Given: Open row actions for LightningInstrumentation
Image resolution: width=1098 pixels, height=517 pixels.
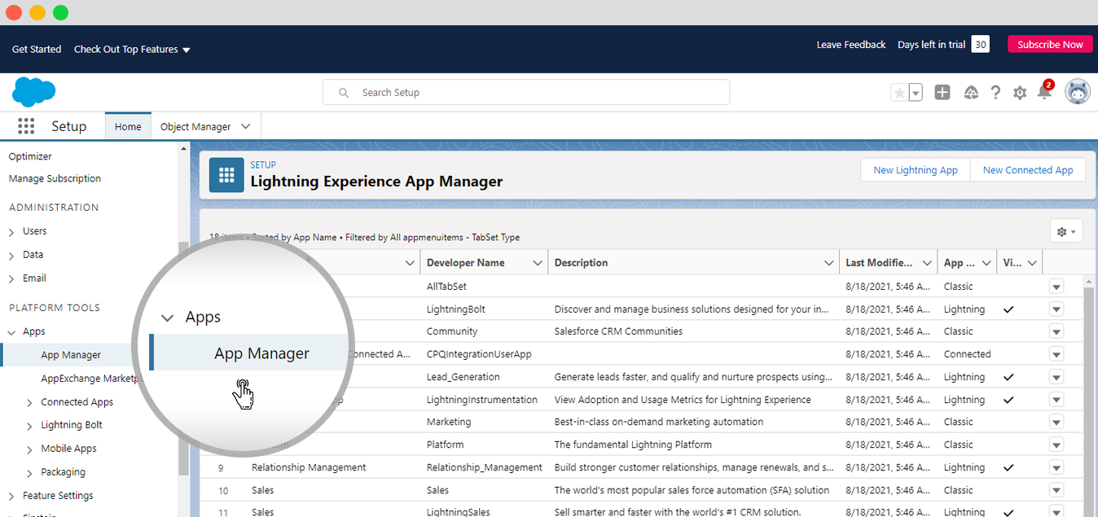Looking at the screenshot, I should coord(1056,400).
